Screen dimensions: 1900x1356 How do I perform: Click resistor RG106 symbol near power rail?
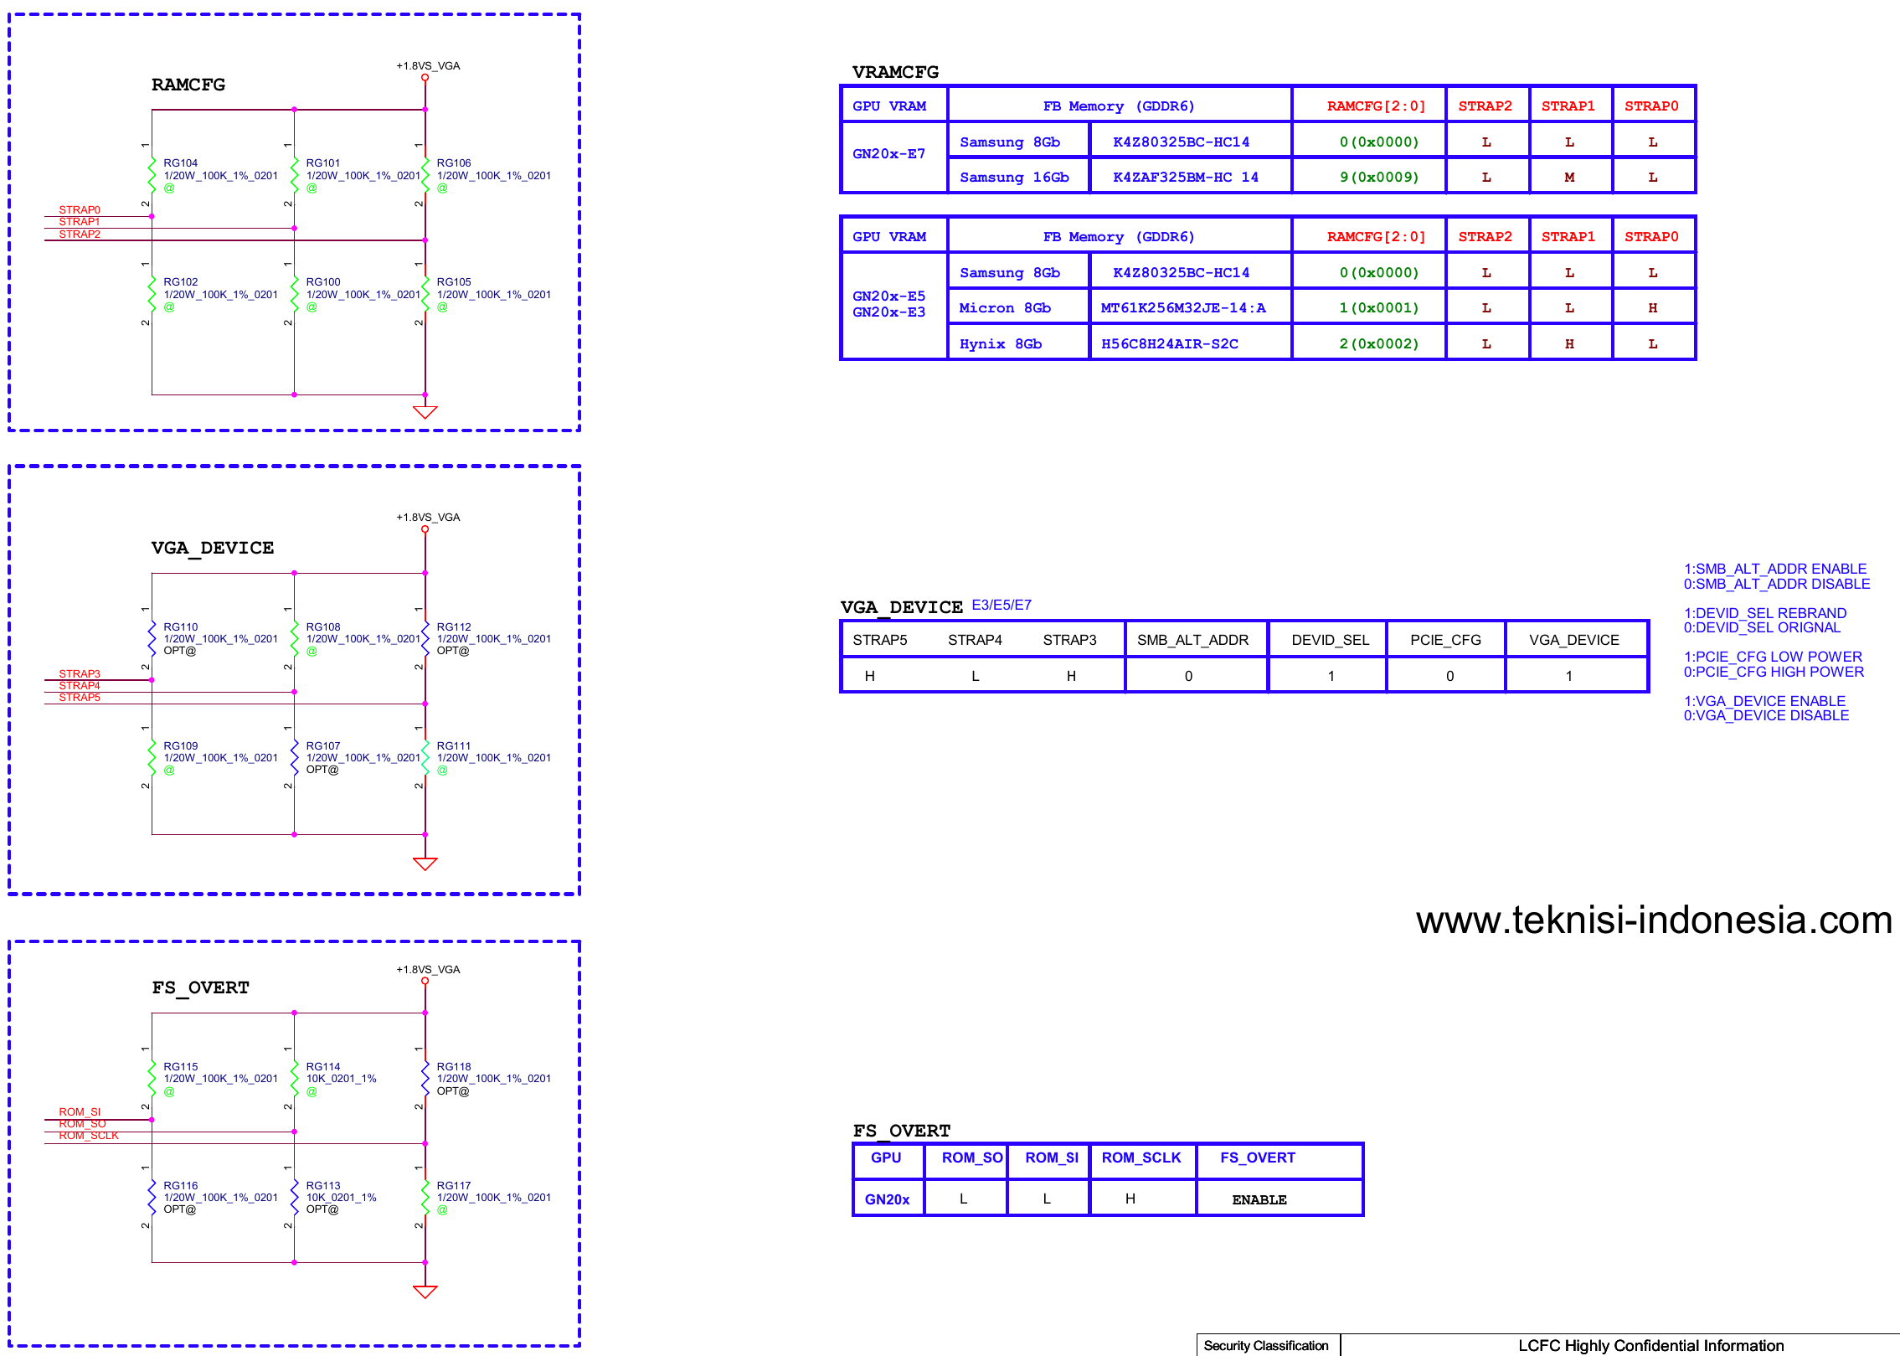pyautogui.click(x=425, y=174)
